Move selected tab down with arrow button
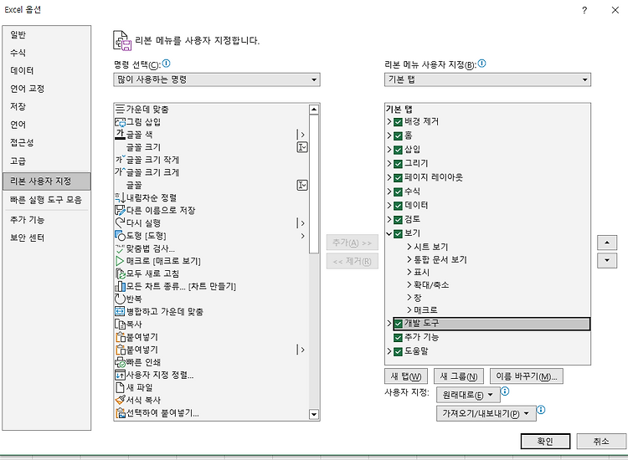The image size is (628, 460). [x=607, y=260]
